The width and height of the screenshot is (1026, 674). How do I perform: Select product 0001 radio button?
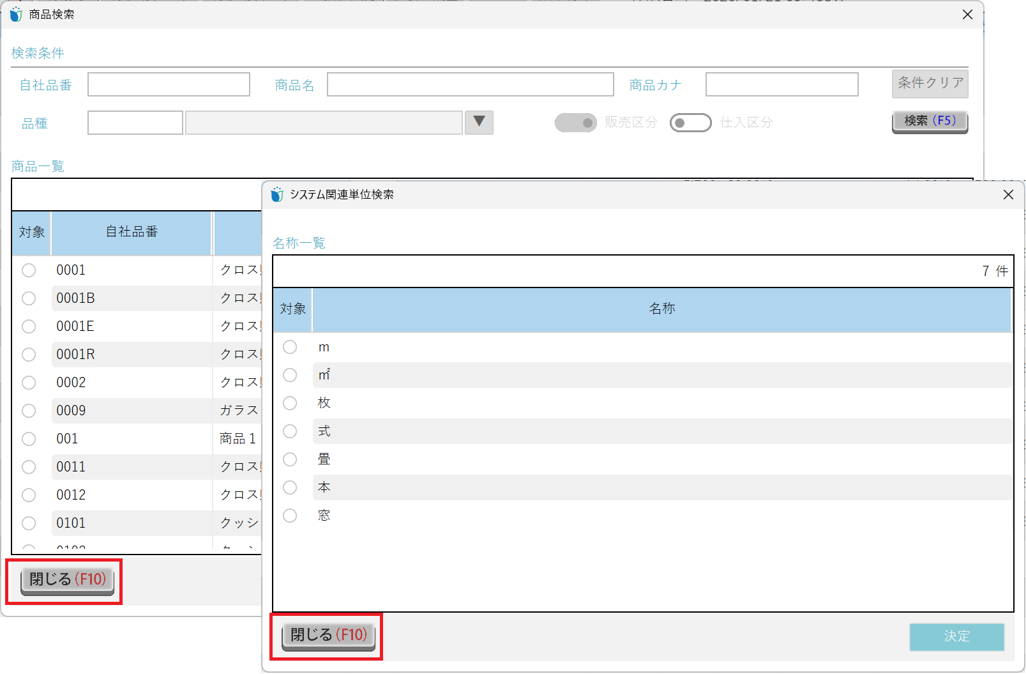[x=29, y=270]
